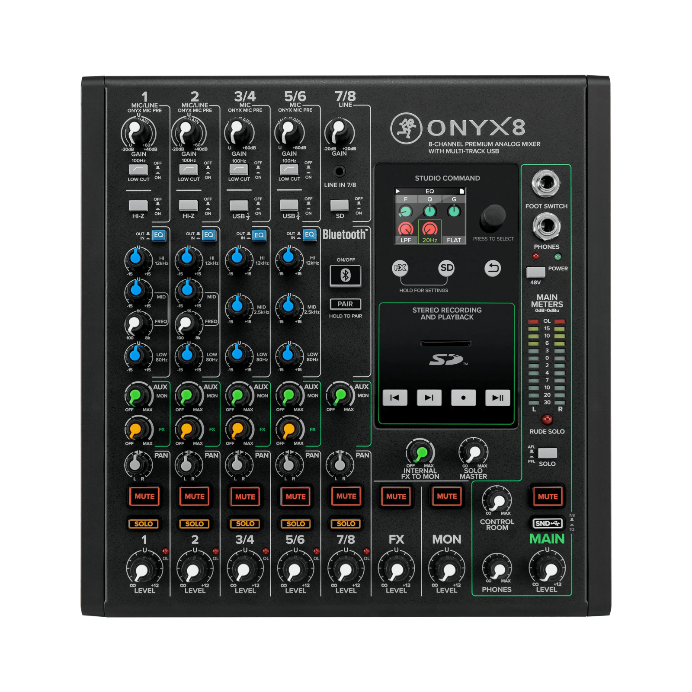Tap the LPF red knob on display

(406, 229)
